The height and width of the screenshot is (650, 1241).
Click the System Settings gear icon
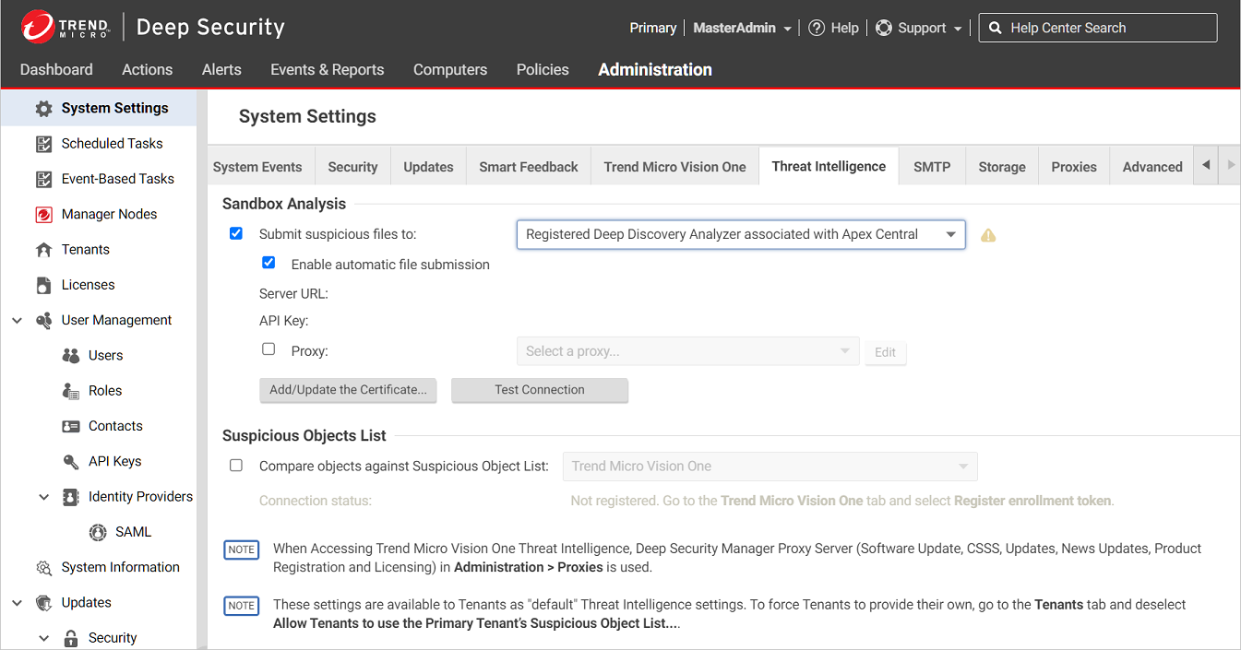pyautogui.click(x=43, y=109)
